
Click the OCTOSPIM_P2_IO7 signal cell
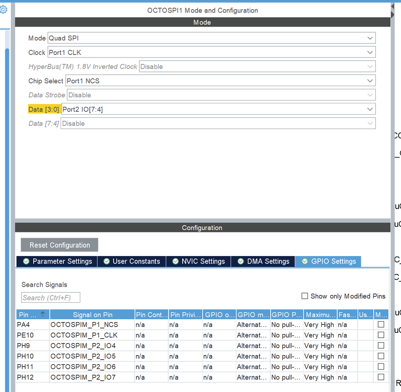point(92,377)
